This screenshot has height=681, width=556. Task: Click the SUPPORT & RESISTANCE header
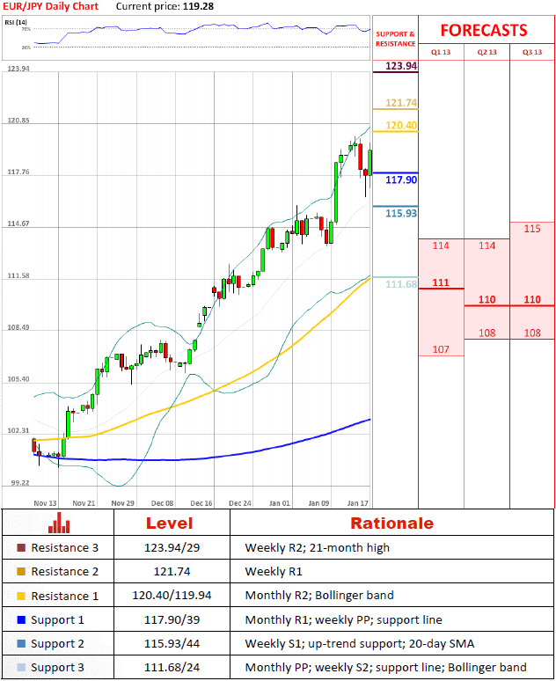point(395,39)
